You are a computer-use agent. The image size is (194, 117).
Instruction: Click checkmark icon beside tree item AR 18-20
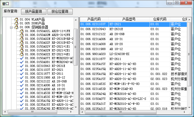(x=22, y=89)
